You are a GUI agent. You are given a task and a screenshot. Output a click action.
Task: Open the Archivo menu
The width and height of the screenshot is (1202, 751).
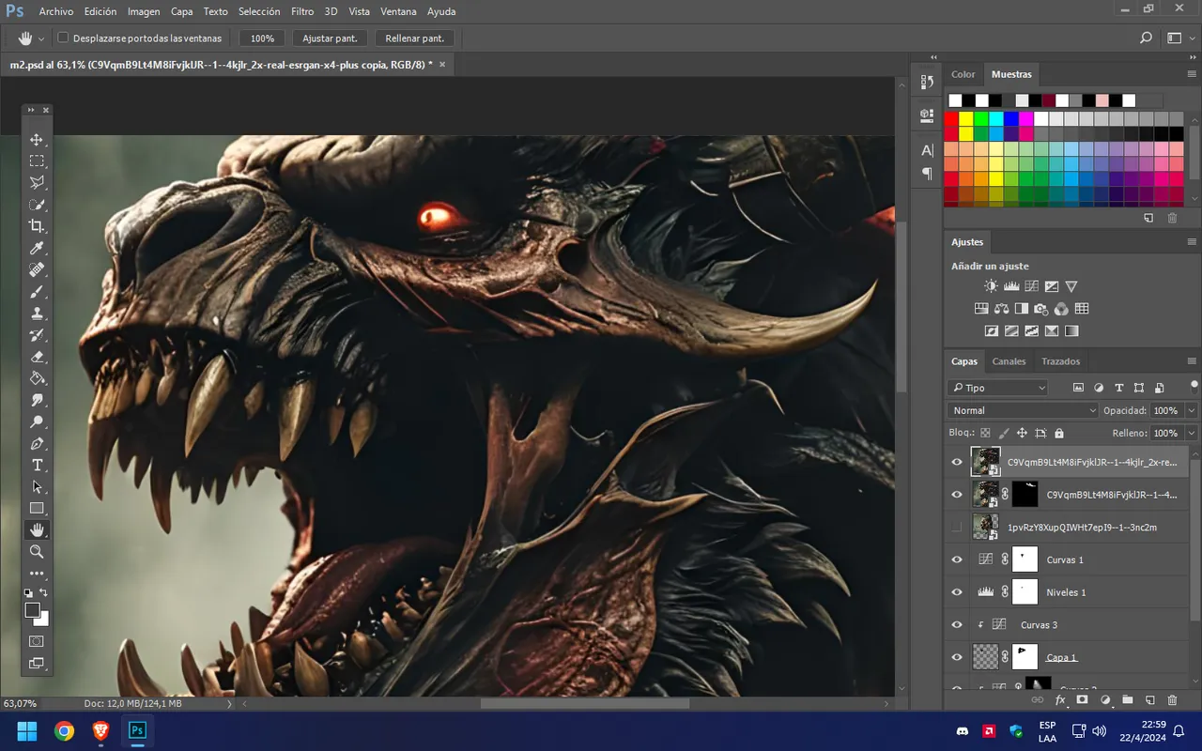pos(56,12)
